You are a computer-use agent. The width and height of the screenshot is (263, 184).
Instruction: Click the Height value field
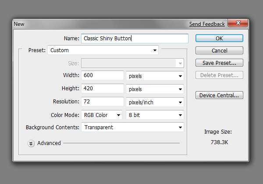(x=103, y=88)
